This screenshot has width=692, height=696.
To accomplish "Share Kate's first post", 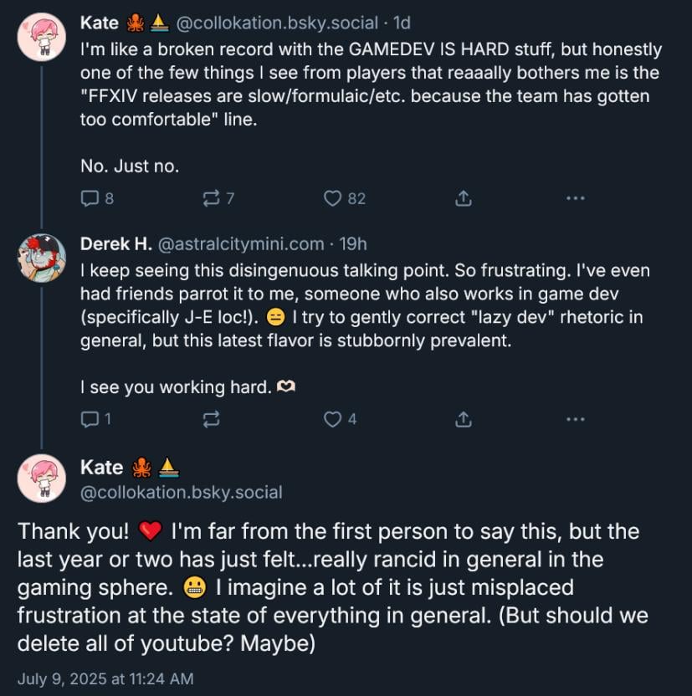I will coord(461,198).
